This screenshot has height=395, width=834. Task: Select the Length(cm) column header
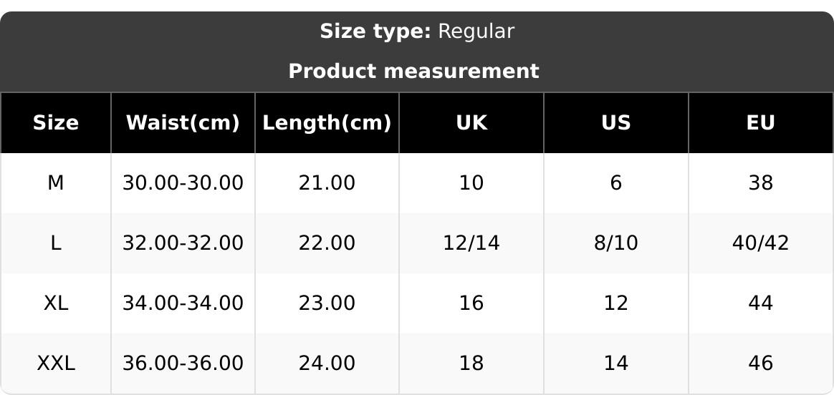pyautogui.click(x=327, y=123)
